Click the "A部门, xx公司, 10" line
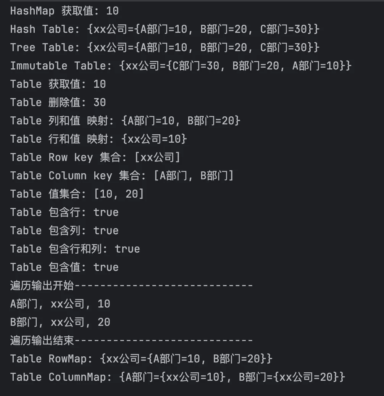This screenshot has height=396, width=384. 60,304
